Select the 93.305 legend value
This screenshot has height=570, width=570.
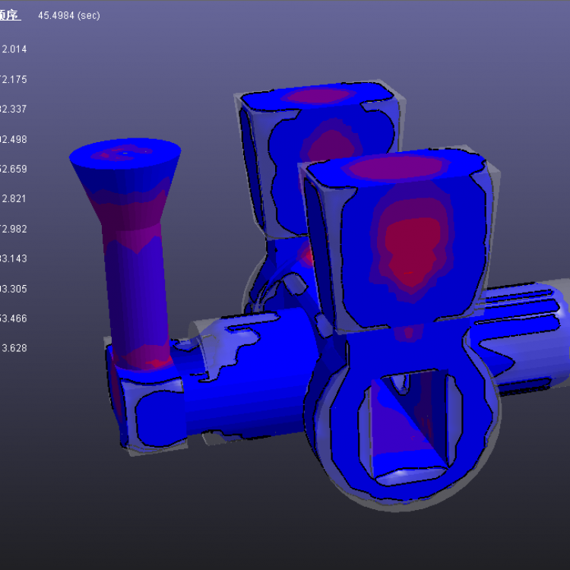(x=14, y=289)
